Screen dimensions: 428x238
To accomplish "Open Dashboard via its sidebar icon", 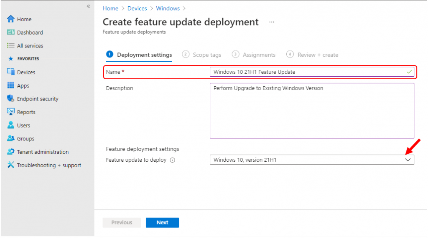I will 11,33.
